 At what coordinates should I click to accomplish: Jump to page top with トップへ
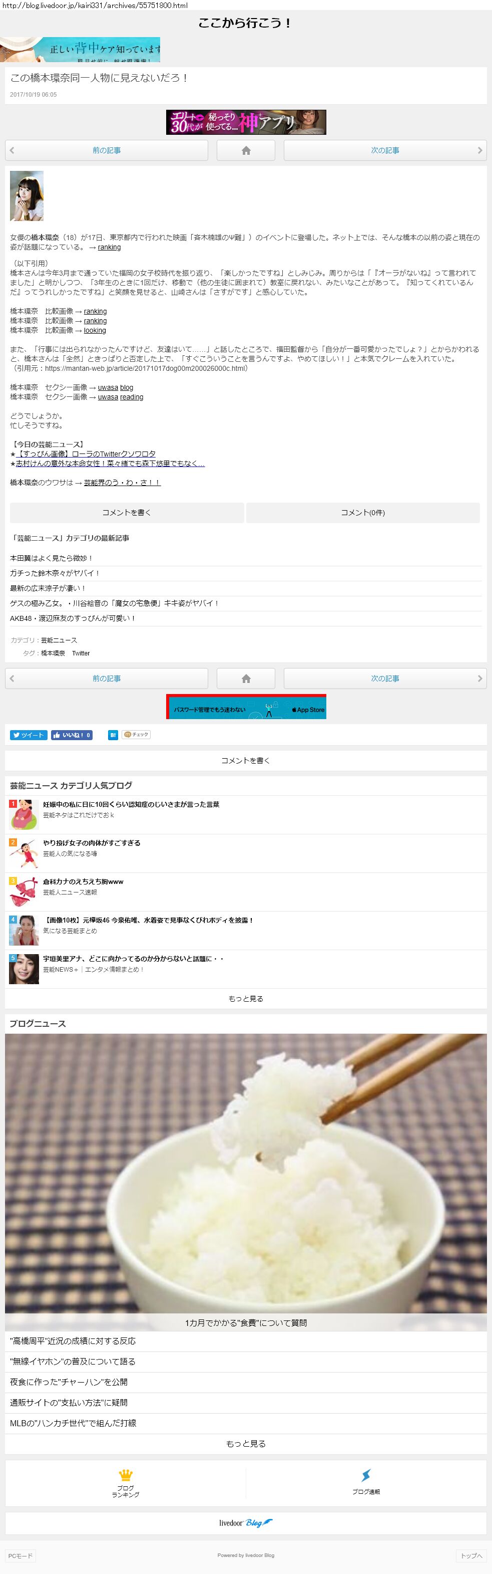(x=471, y=1555)
